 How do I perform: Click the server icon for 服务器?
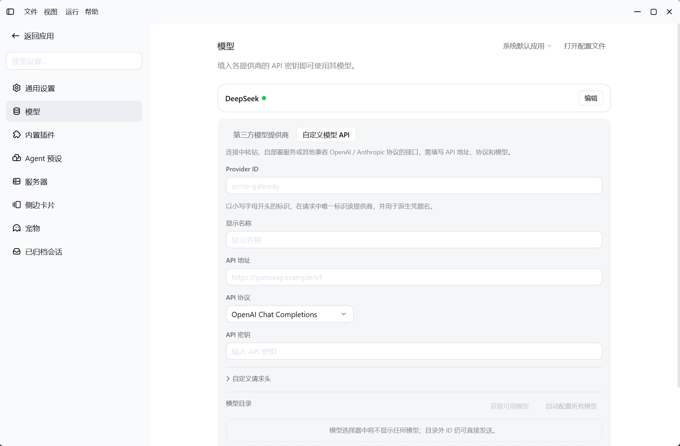(x=17, y=181)
